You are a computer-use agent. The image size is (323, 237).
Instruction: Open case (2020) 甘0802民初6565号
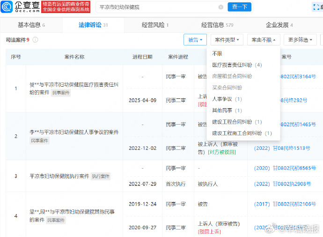285,168
